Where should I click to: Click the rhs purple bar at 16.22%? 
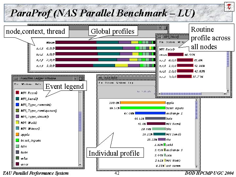162,139
